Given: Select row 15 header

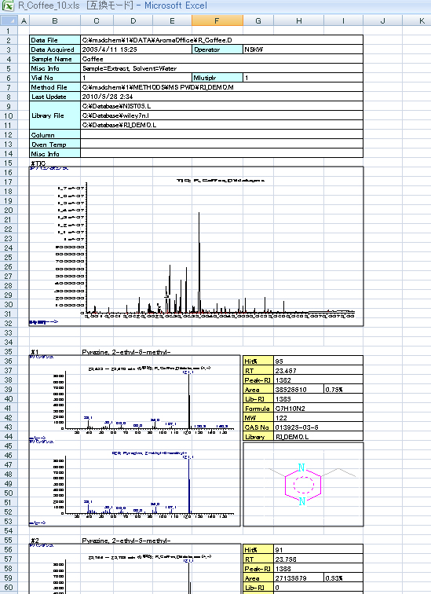Looking at the screenshot, I should [x=9, y=163].
